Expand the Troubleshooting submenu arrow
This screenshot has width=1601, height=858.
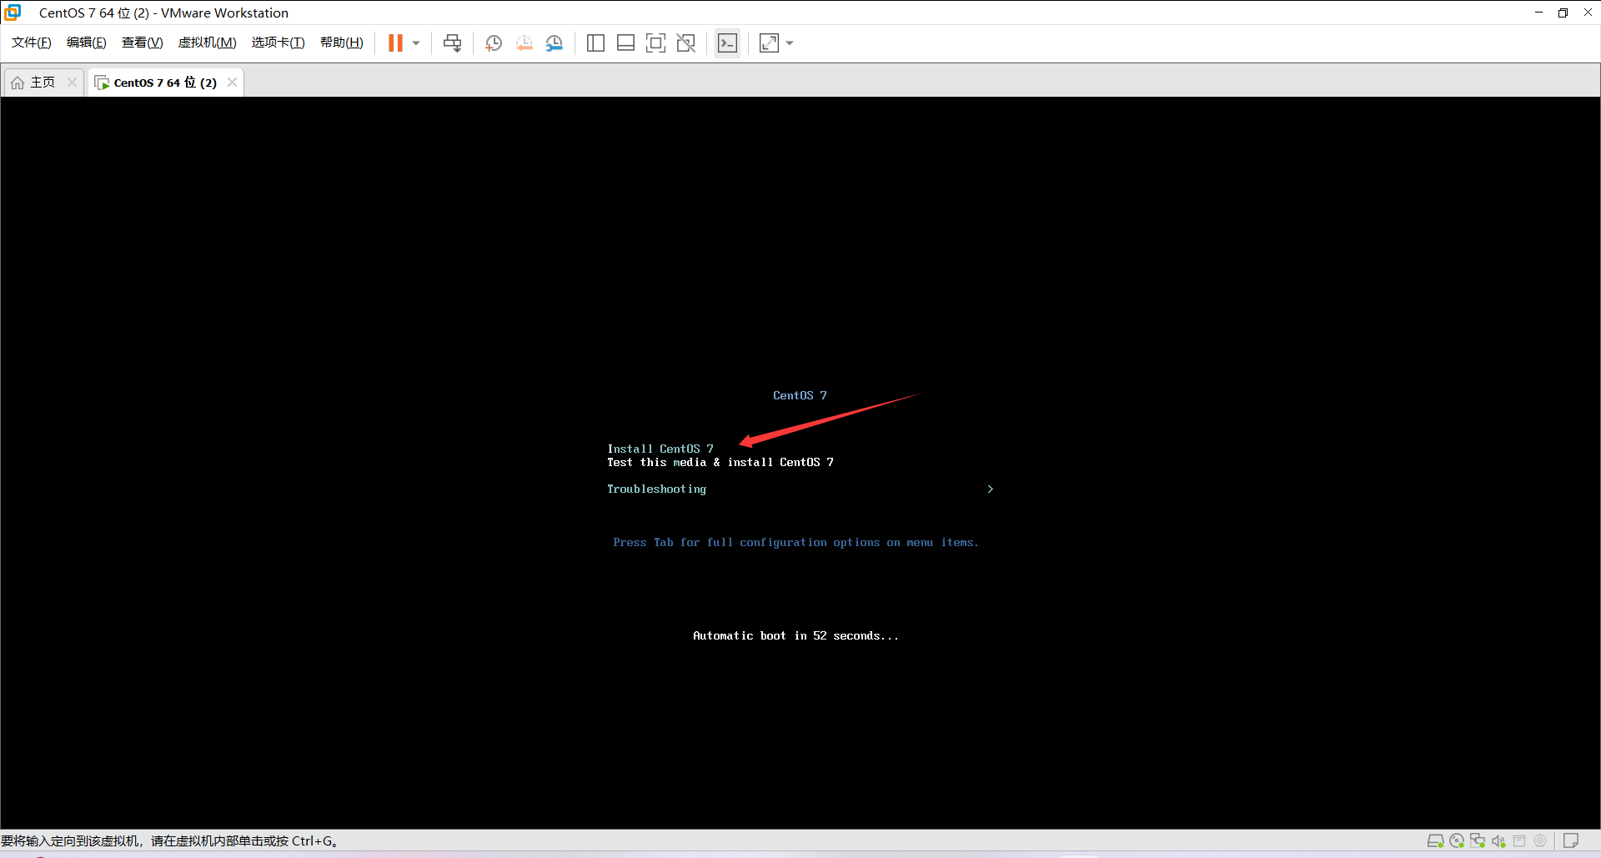click(991, 489)
